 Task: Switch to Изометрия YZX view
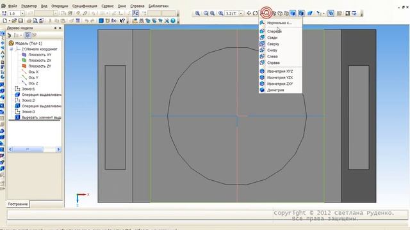click(x=281, y=77)
